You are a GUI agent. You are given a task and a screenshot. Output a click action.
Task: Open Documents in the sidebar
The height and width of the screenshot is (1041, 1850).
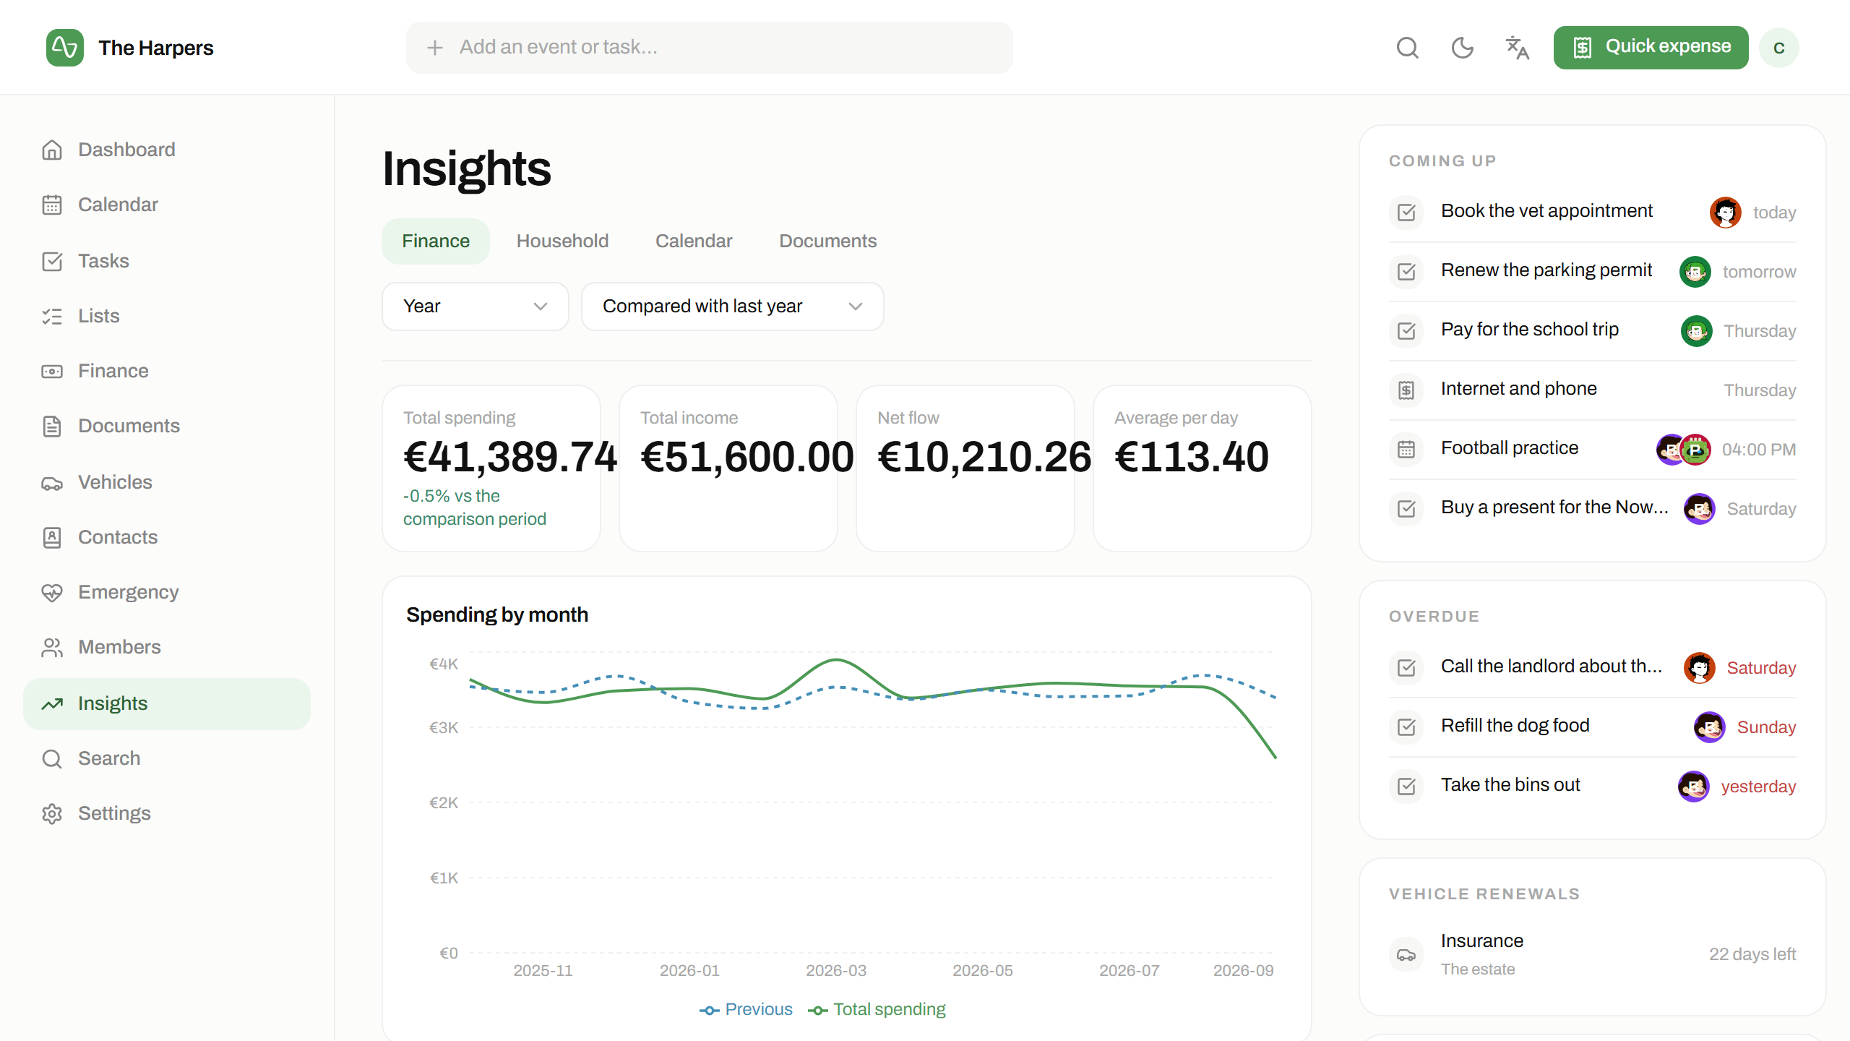click(167, 426)
